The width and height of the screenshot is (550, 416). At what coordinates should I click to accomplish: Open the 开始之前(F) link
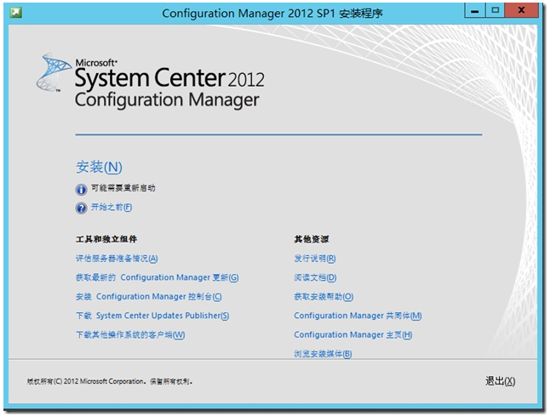tap(112, 208)
